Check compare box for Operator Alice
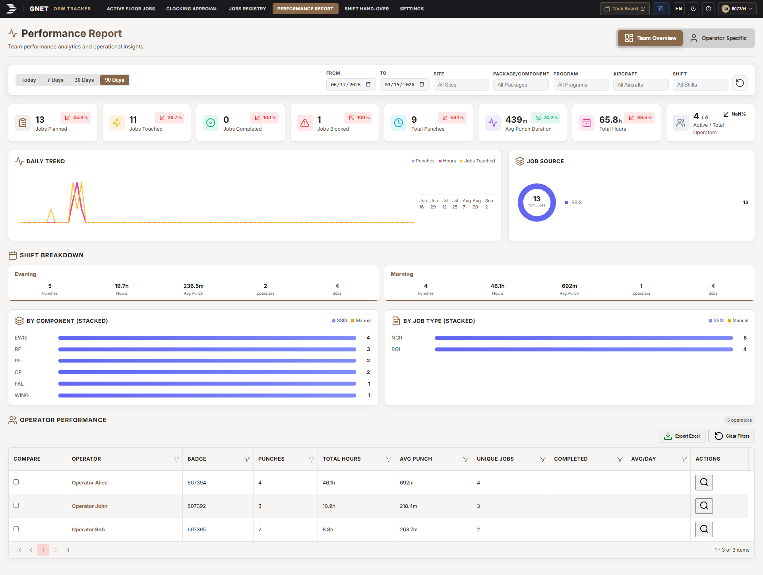The height and width of the screenshot is (575, 763). click(x=16, y=482)
